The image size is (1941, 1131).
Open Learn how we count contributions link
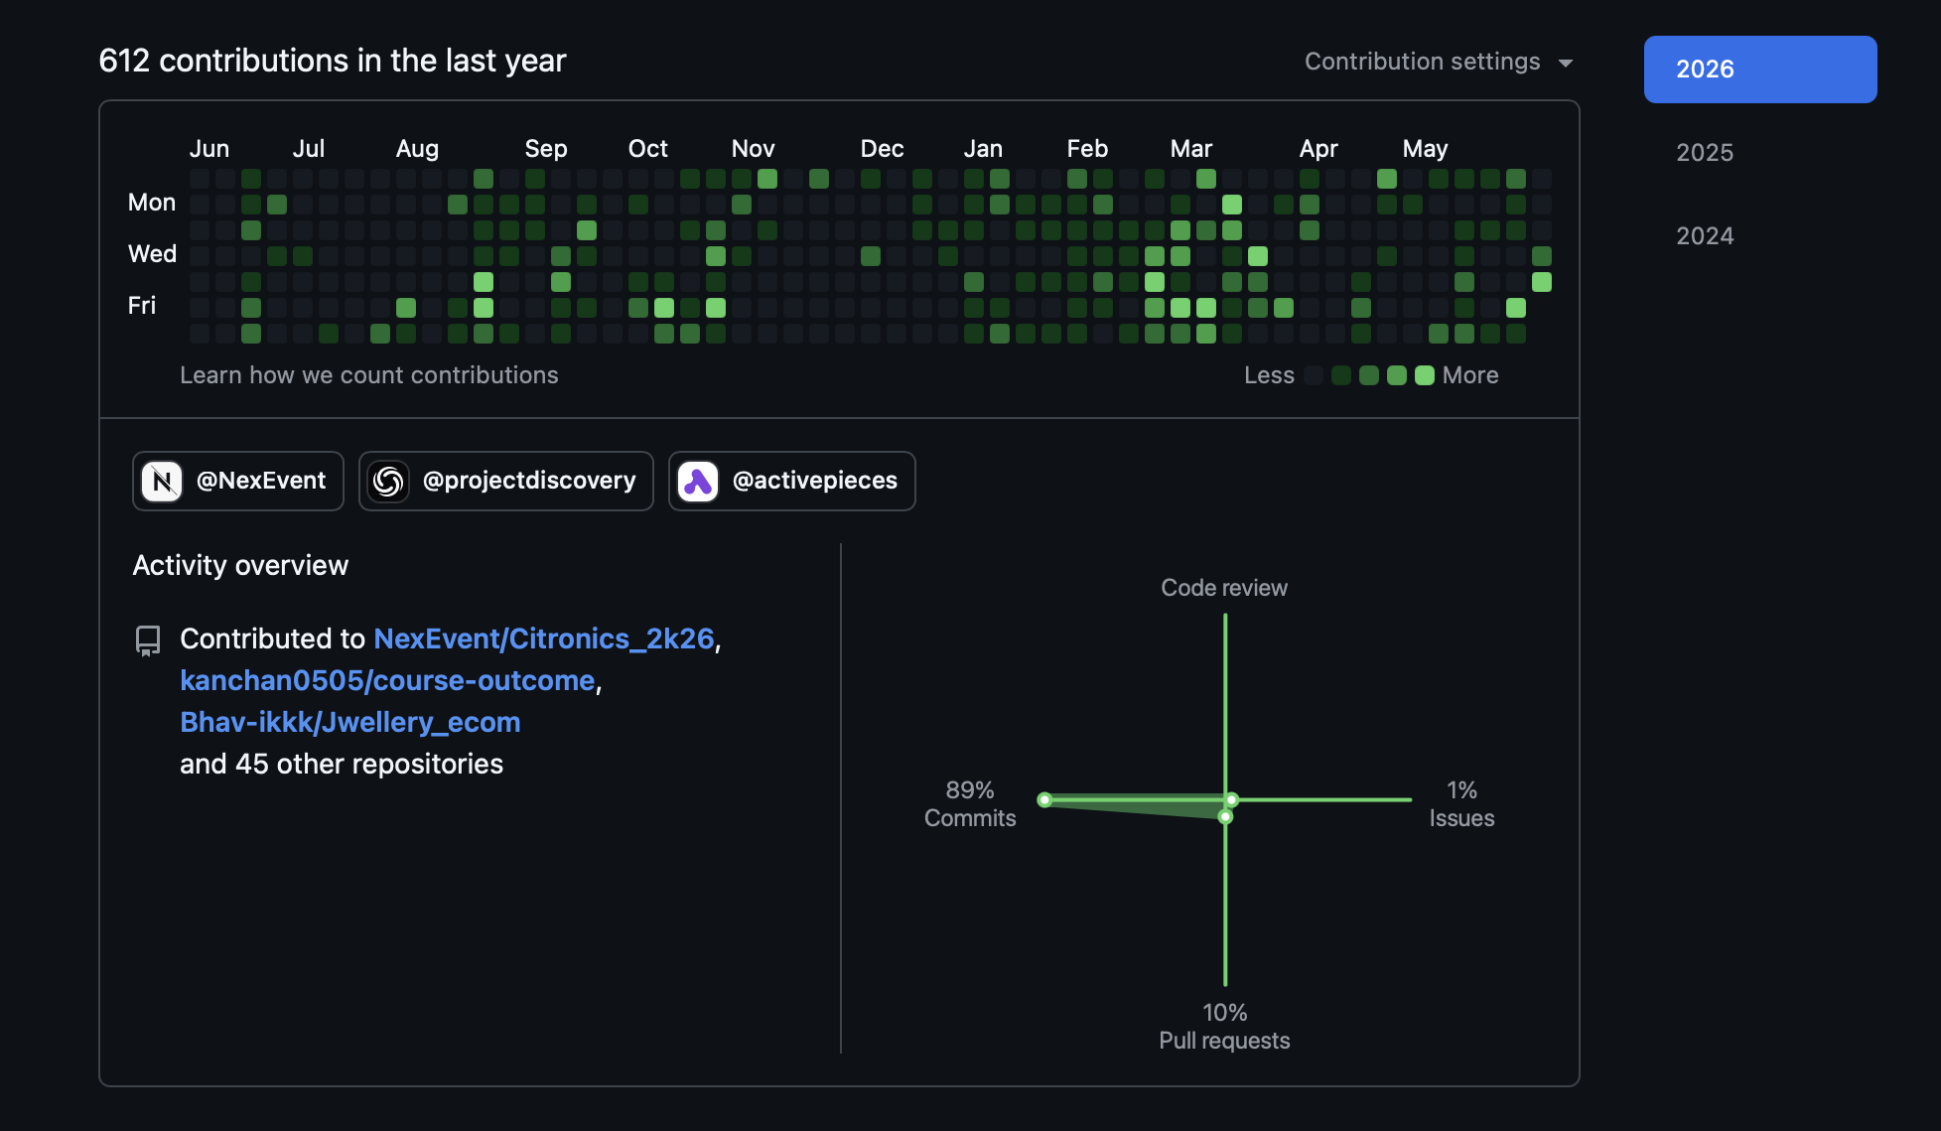[x=368, y=375]
